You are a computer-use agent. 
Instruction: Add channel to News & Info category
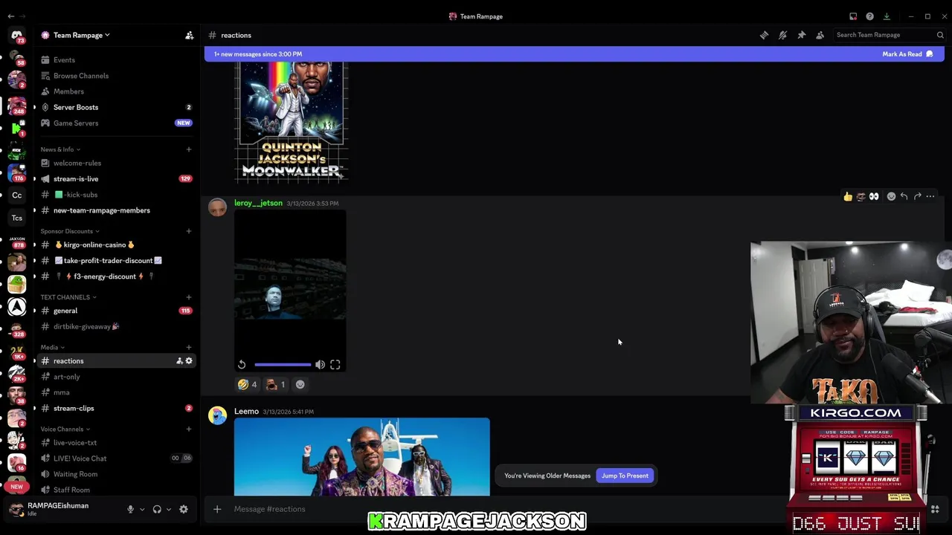(x=188, y=149)
